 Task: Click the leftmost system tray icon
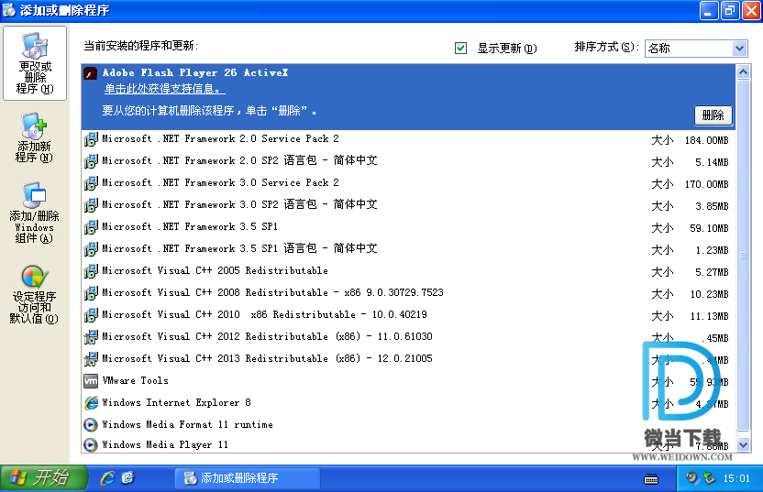coord(692,478)
